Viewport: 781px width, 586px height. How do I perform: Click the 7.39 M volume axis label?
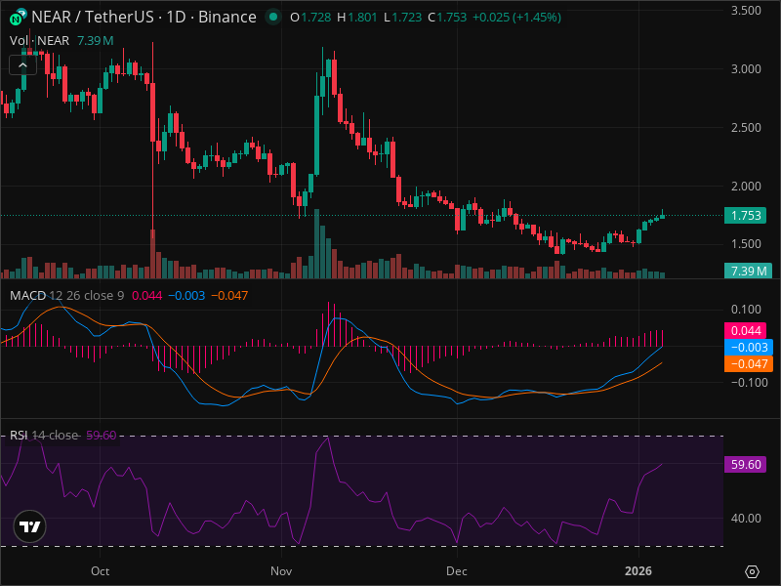[x=748, y=272]
